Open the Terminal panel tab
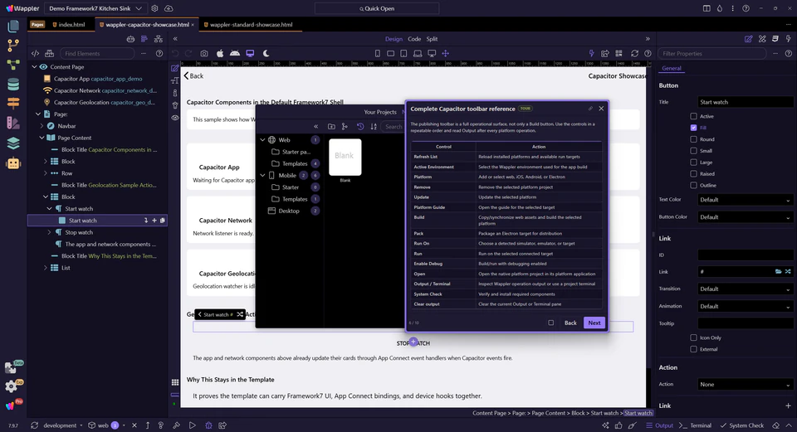Image resolution: width=797 pixels, height=432 pixels. 696,425
